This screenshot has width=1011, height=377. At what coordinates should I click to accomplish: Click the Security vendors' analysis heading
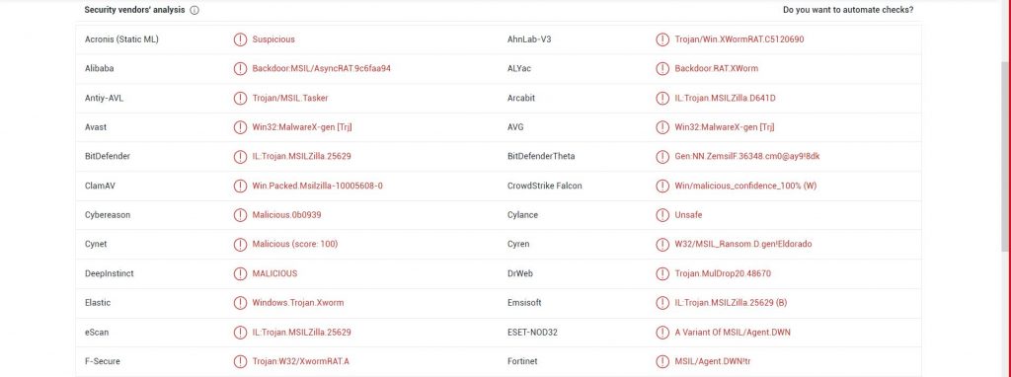(x=134, y=10)
